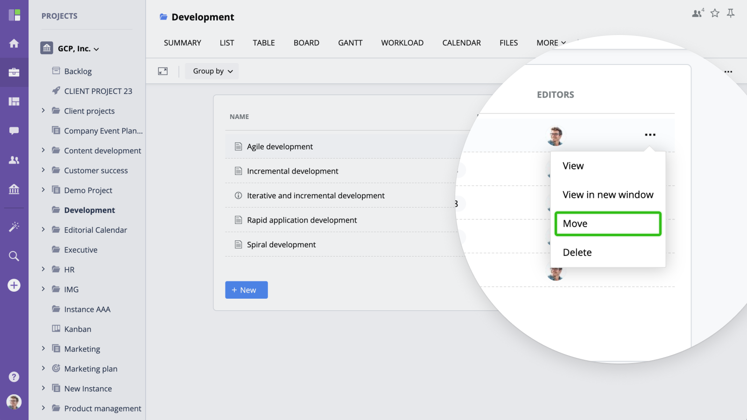Screen dimensions: 747x420
Task: Open the Projects briefcase icon in rail
Action: (x=14, y=72)
